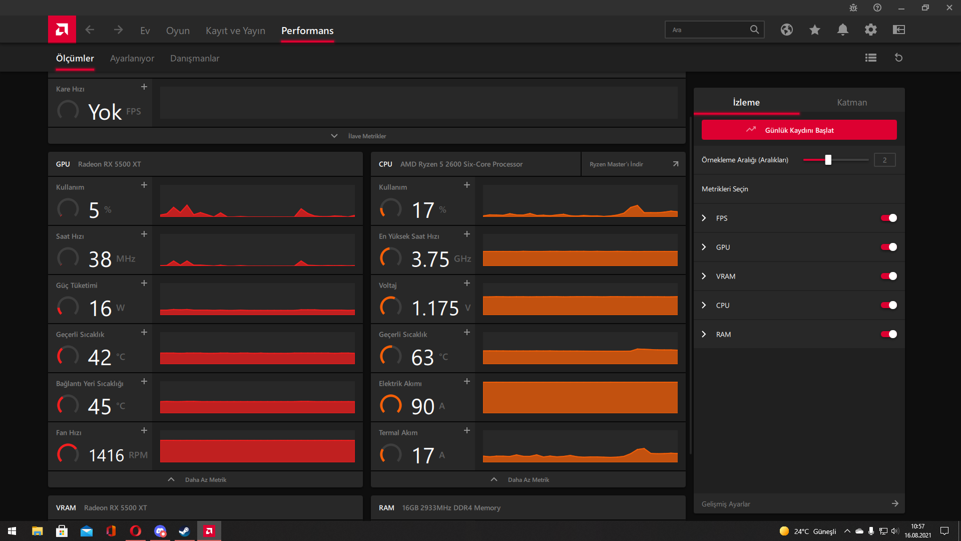Select the Performans tab
The width and height of the screenshot is (961, 541).
point(307,31)
